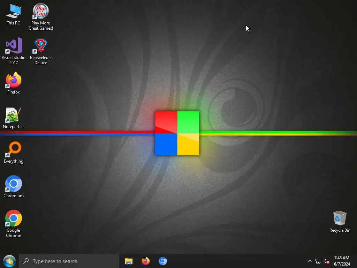Show hidden system tray icons
357x268 pixels.
click(310, 261)
